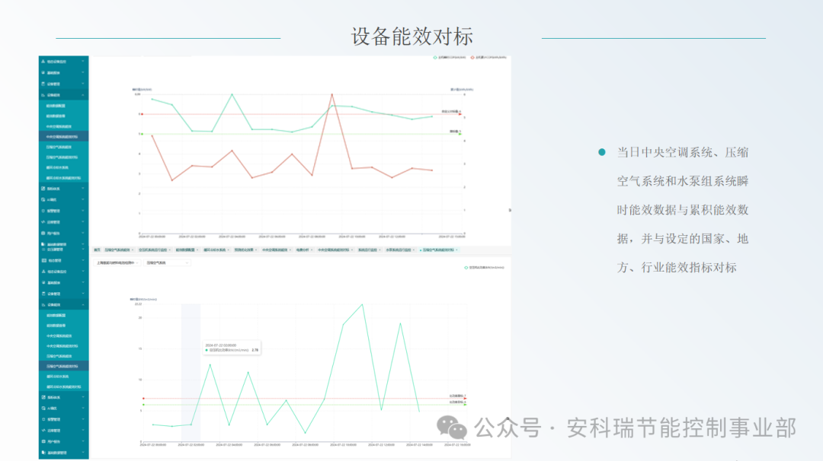Open 中央空调系统能效对标 in the upper screenshot's sidebar

[x=62, y=137]
